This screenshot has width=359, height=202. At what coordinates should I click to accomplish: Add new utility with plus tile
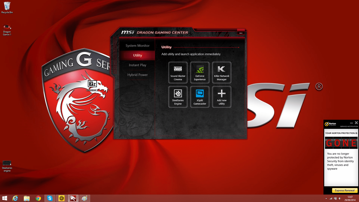[x=222, y=97]
